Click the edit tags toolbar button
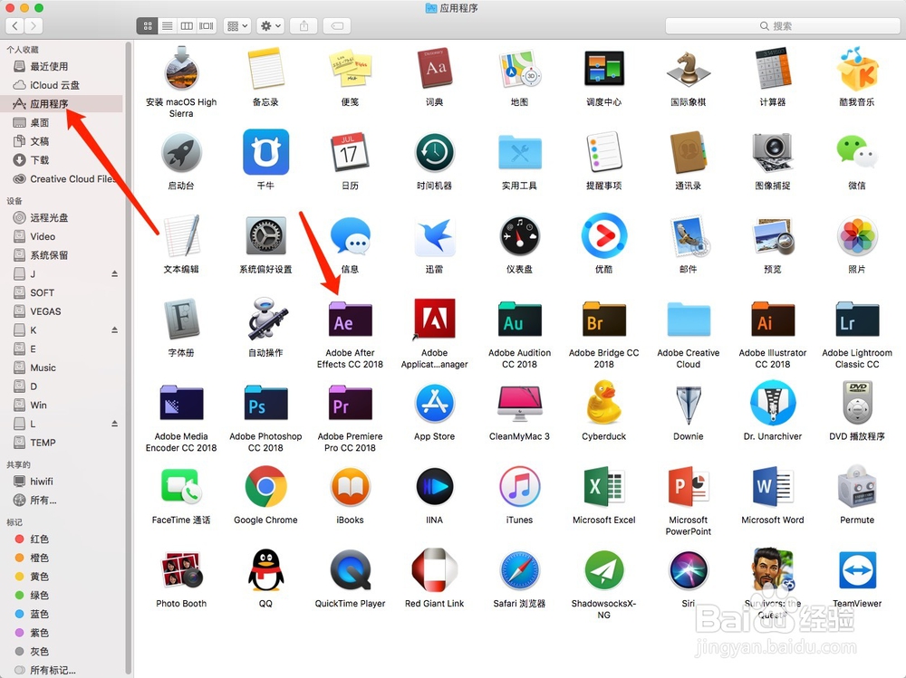The image size is (906, 678). [337, 25]
